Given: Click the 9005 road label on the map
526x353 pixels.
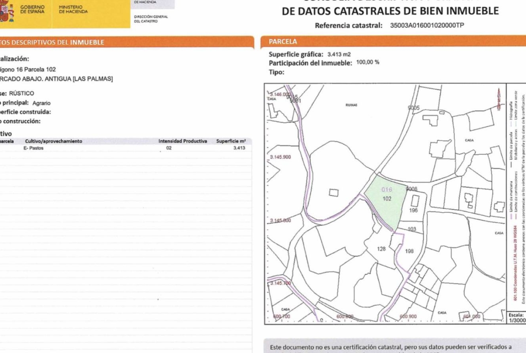Looking at the screenshot, I should pos(413,108).
